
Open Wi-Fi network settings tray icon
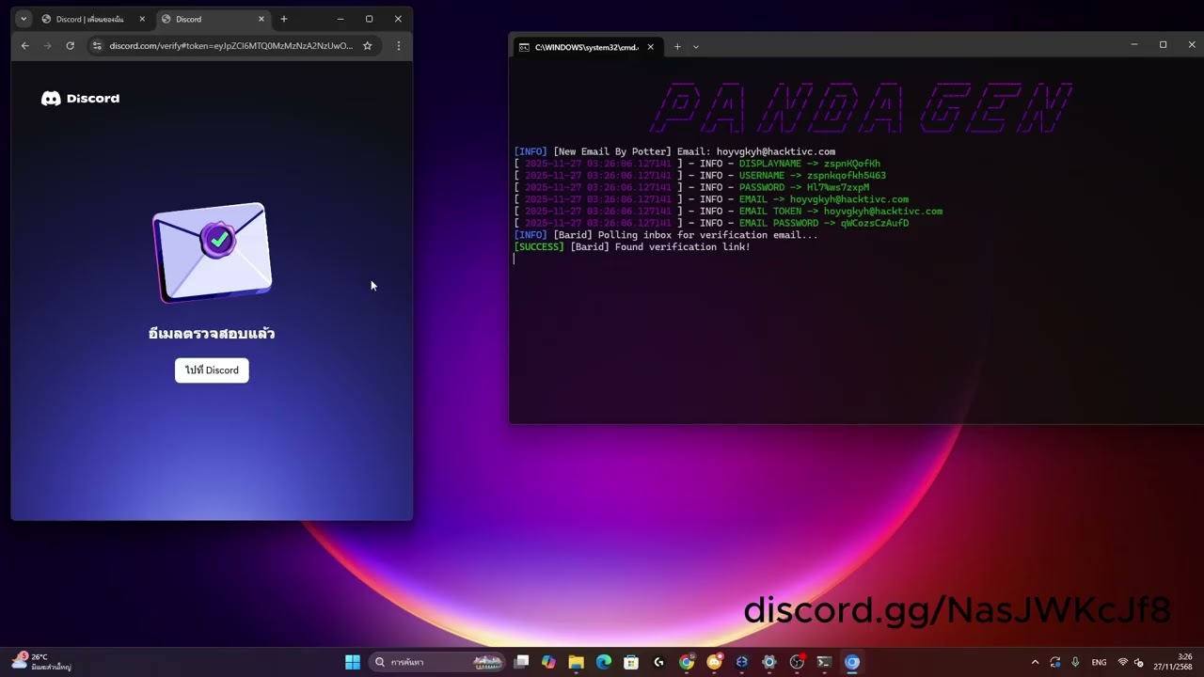(x=1122, y=662)
